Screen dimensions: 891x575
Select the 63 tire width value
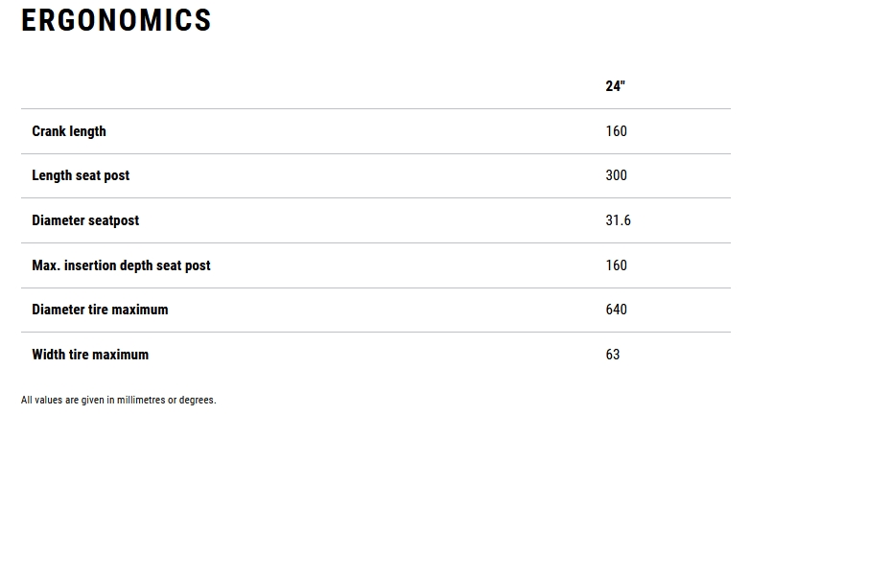pyautogui.click(x=613, y=355)
